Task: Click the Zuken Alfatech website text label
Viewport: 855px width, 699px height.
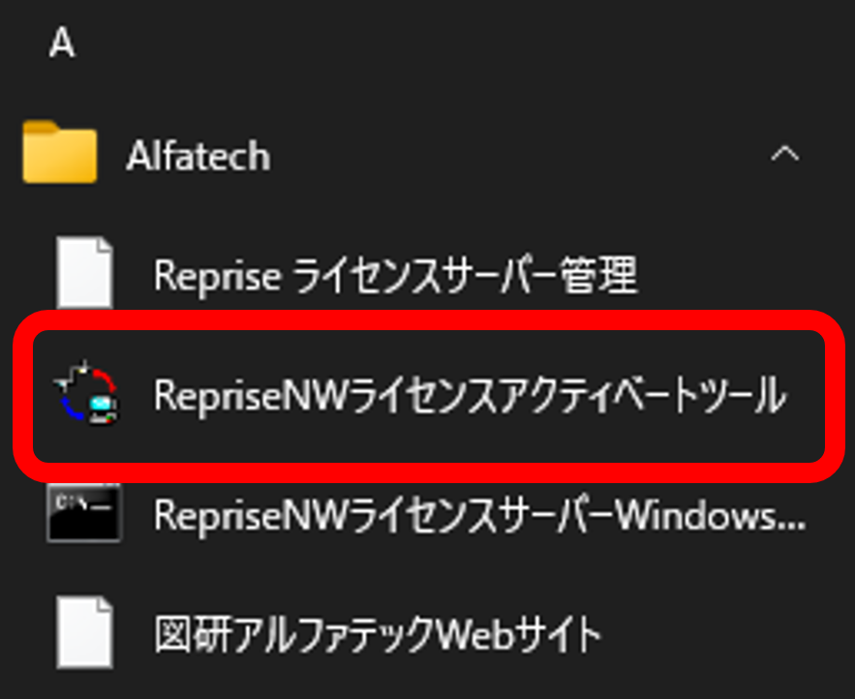Action: (378, 636)
